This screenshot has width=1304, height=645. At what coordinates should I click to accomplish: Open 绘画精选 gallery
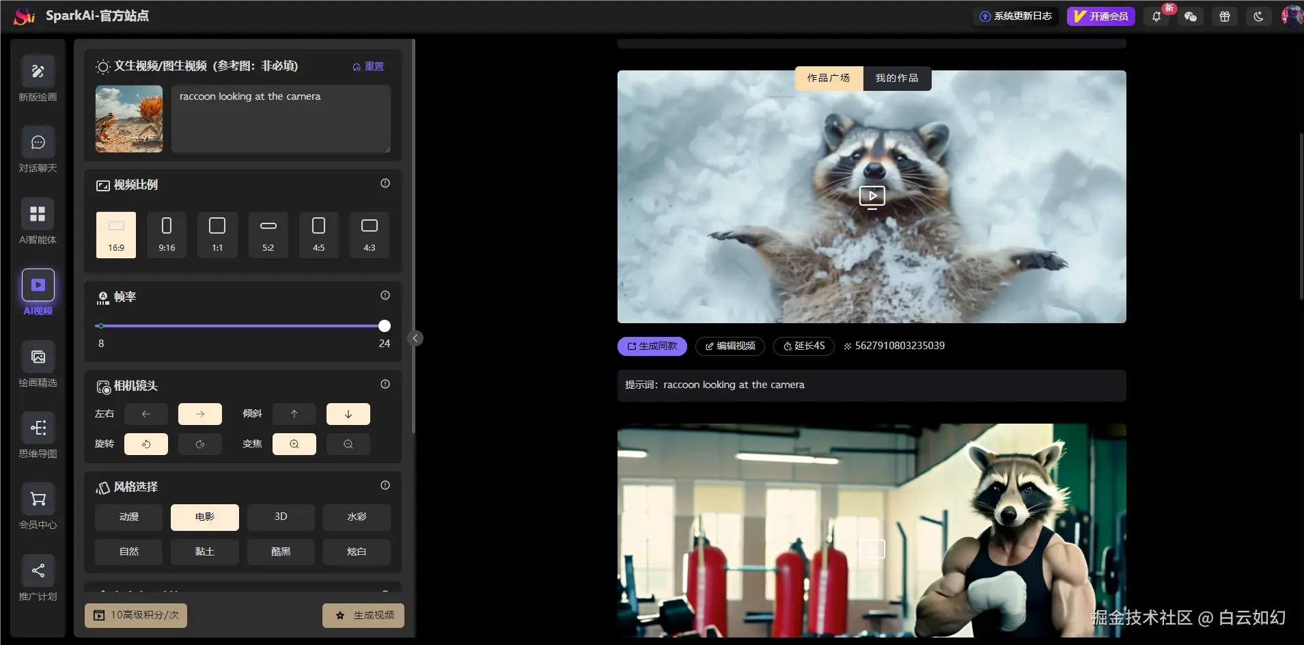[x=38, y=364]
